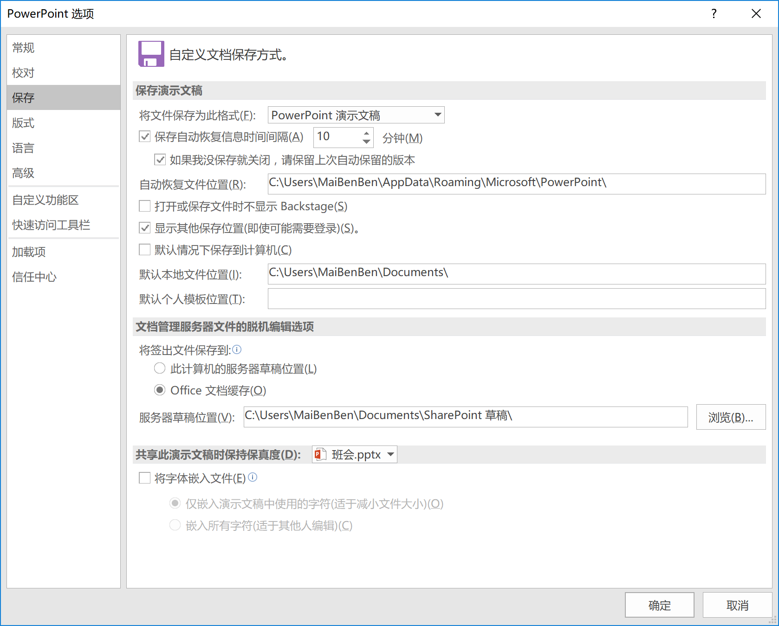Open 自定义功能区 category

tap(64, 200)
